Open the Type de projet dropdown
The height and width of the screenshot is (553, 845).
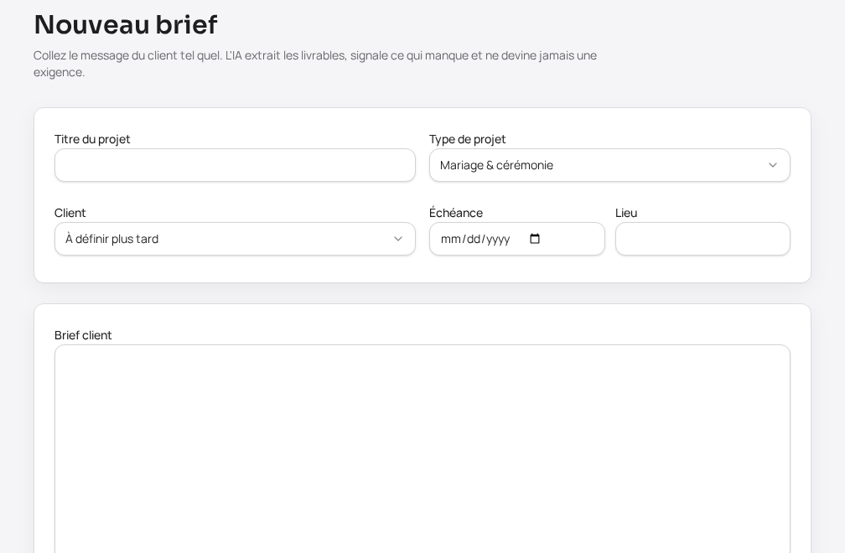click(609, 165)
